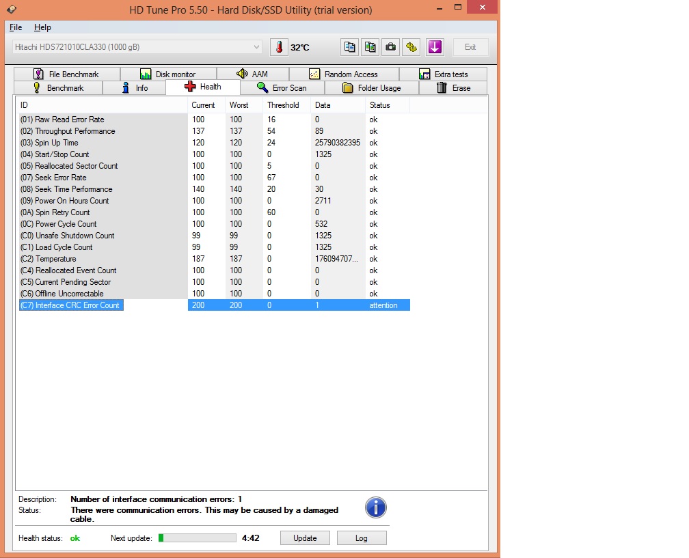The width and height of the screenshot is (689, 558).
Task: Switch to the Benchmark tab
Action: pos(58,88)
